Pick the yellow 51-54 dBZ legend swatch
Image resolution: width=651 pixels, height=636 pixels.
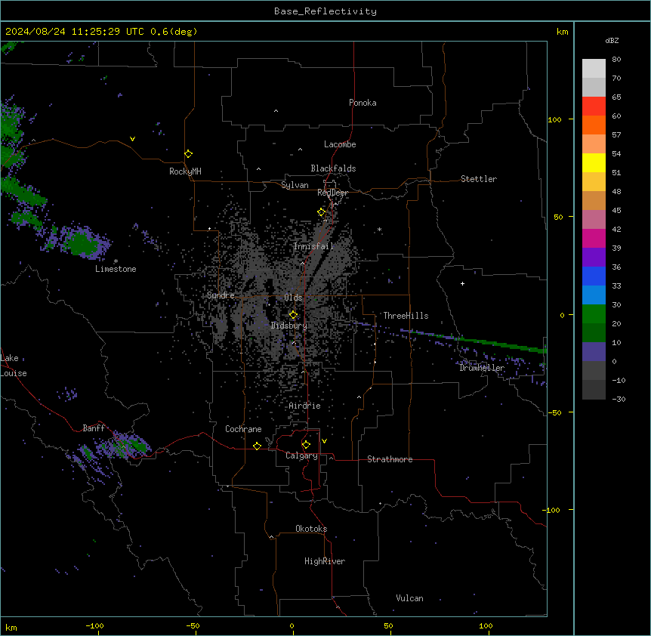[594, 162]
